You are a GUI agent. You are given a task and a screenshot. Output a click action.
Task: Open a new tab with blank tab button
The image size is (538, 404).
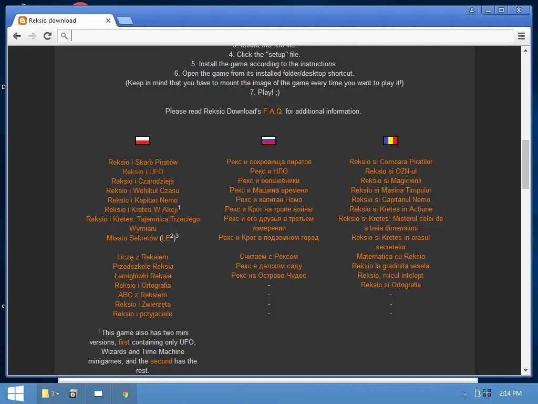click(125, 21)
